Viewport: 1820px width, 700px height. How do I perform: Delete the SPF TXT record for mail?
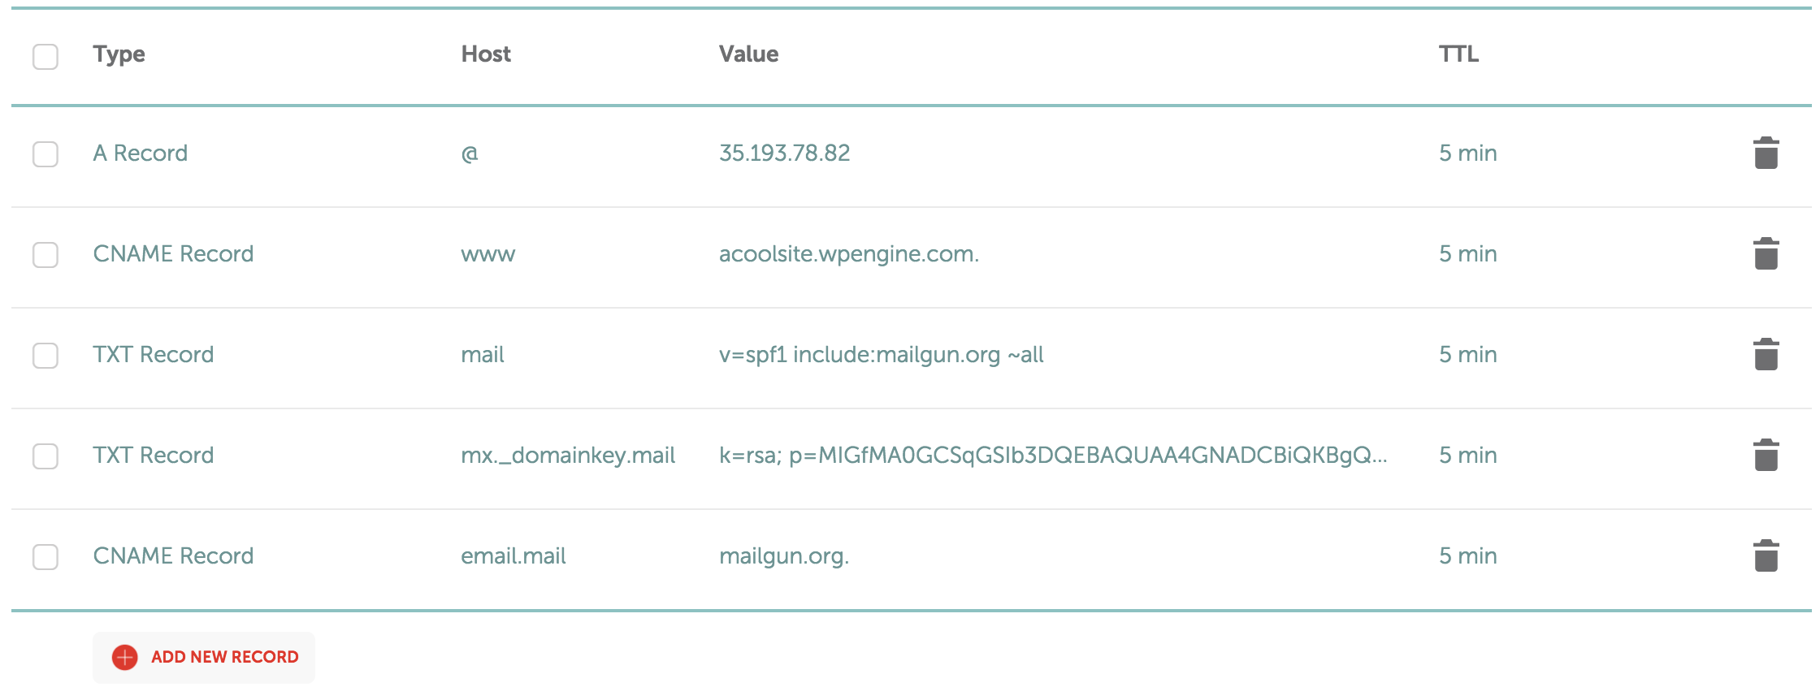1766,355
